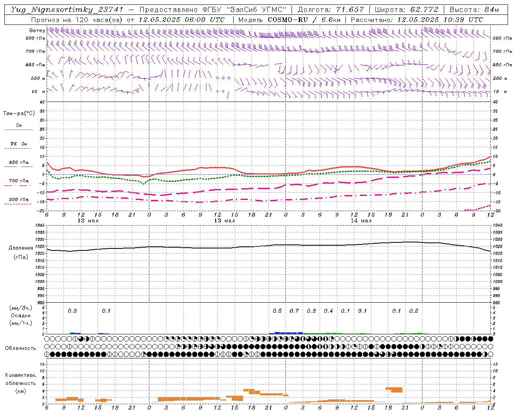Click the Ветер wind panel label
Viewport: 514px width, 411px height.
coord(37,31)
